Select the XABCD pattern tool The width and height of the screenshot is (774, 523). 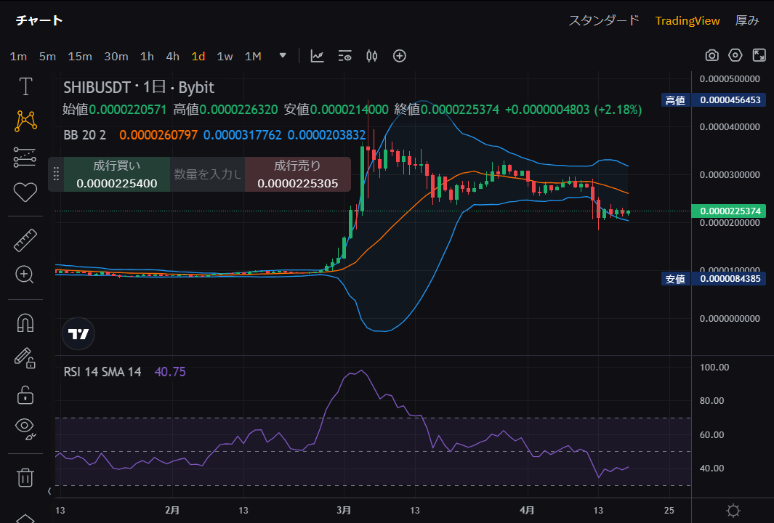(x=25, y=121)
